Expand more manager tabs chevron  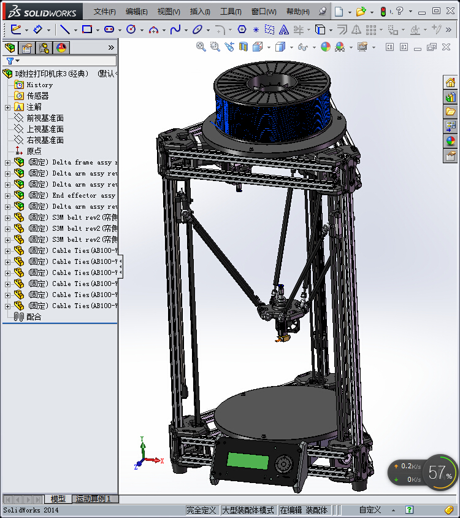pos(111,48)
